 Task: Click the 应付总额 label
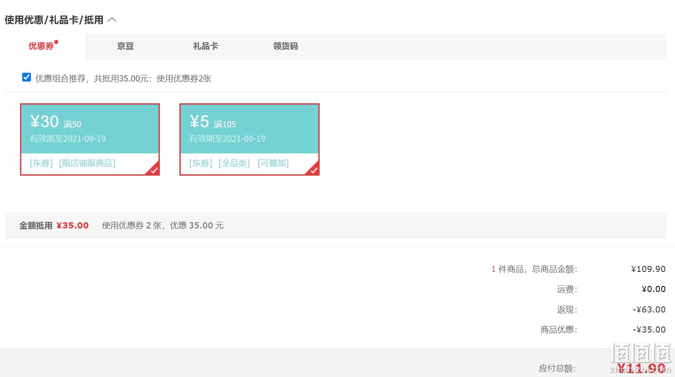(x=558, y=369)
